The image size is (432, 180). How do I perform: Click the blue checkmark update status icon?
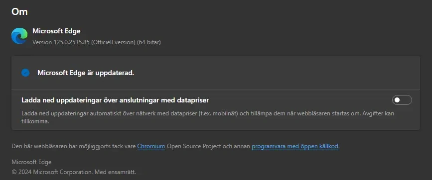click(x=25, y=73)
